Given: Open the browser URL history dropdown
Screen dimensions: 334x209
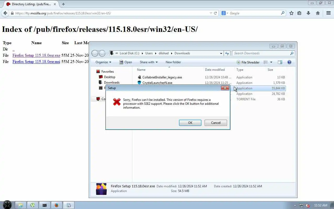Looking at the screenshot, I should click(211, 13).
